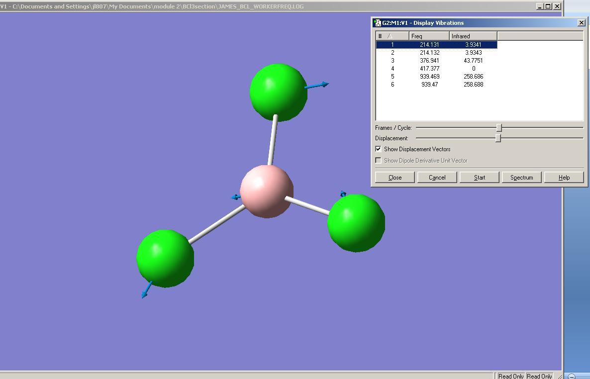Start the vibration animation
Viewport: 590px width, 379px height.
(x=480, y=177)
